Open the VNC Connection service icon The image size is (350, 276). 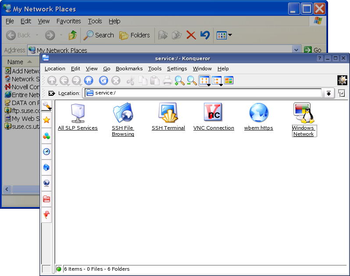(x=214, y=113)
